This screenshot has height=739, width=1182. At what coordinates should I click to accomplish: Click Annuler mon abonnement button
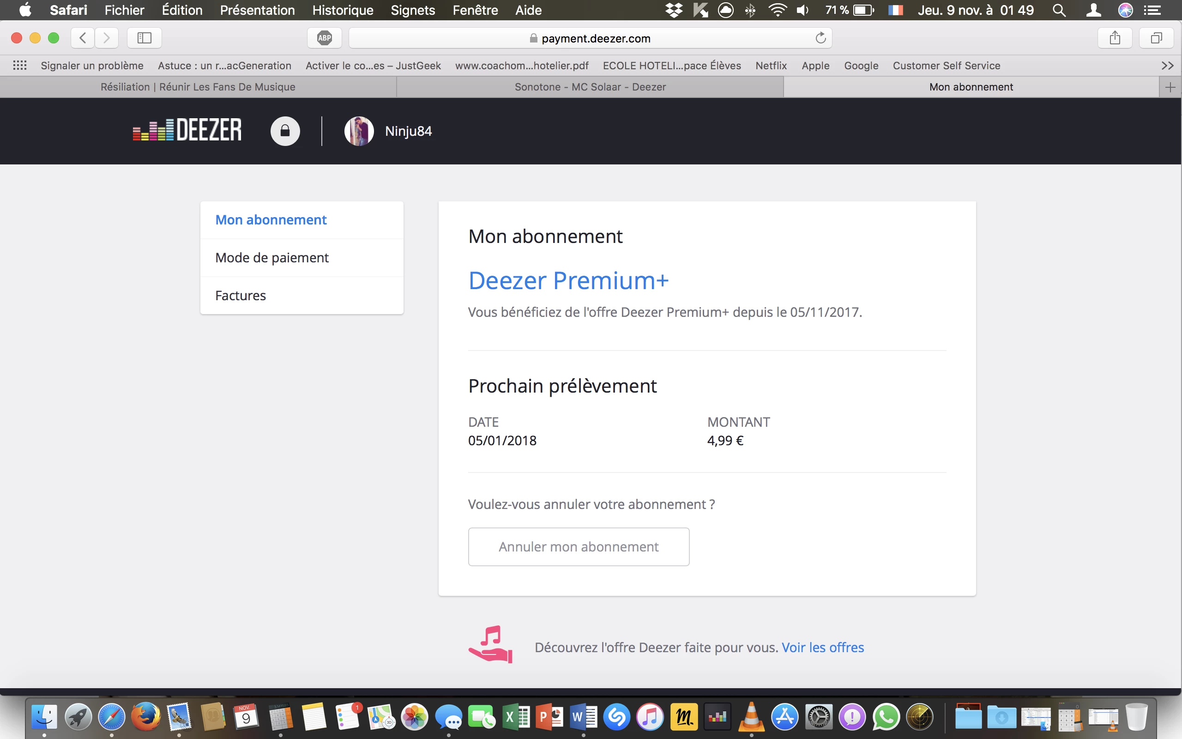[x=579, y=546]
